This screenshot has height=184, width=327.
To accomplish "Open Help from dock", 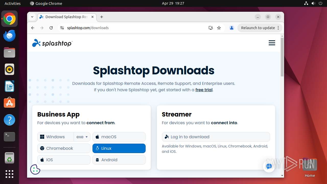I will click(9, 120).
